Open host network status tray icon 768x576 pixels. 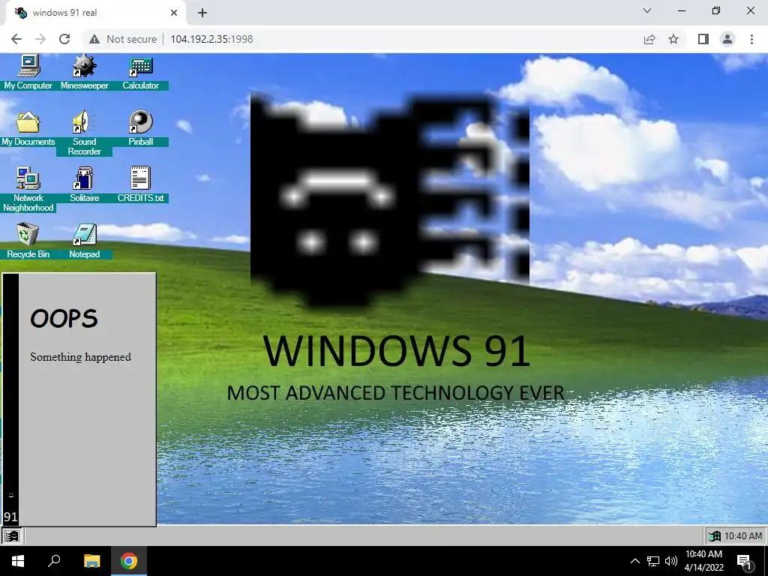tap(653, 561)
